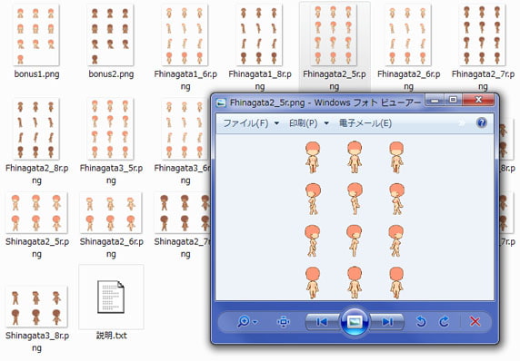Select the Fhinagata2_6r.png thumbnail
520x361 pixels.
pyautogui.click(x=407, y=34)
